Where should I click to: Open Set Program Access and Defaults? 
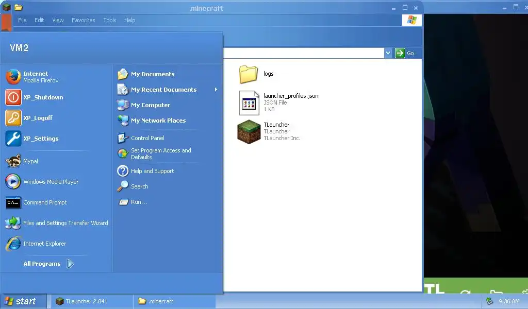tap(154, 153)
